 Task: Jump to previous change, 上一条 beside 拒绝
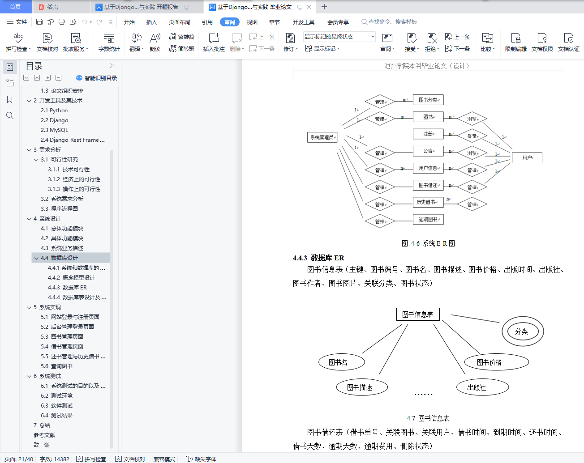pyautogui.click(x=457, y=37)
